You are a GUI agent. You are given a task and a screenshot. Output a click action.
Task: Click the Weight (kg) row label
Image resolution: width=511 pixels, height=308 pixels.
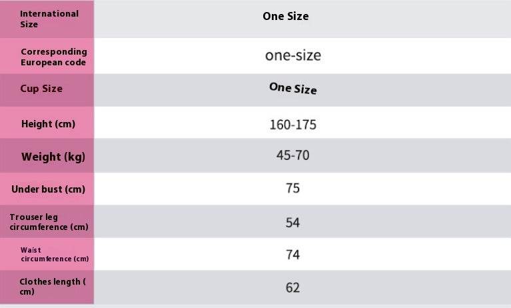click(53, 157)
